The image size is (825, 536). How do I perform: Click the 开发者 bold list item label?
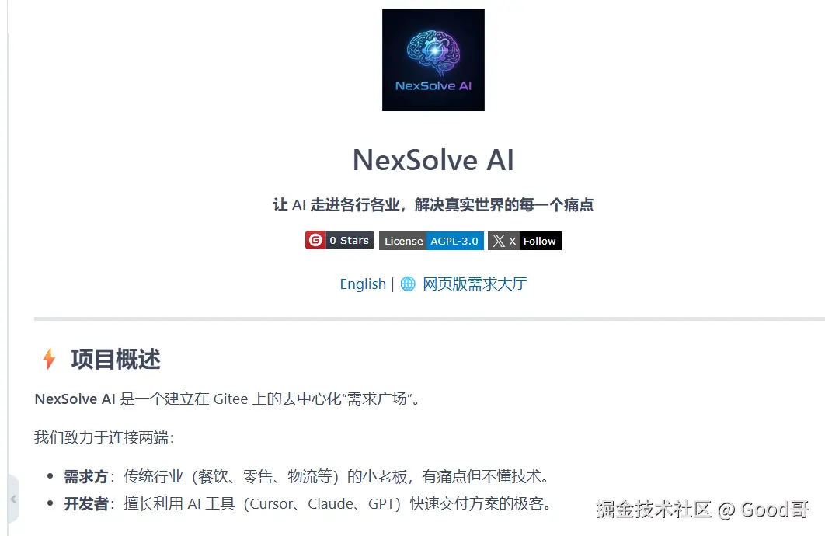(x=85, y=504)
